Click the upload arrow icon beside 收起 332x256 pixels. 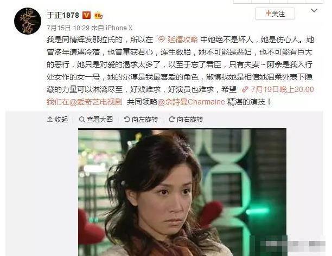[50, 119]
